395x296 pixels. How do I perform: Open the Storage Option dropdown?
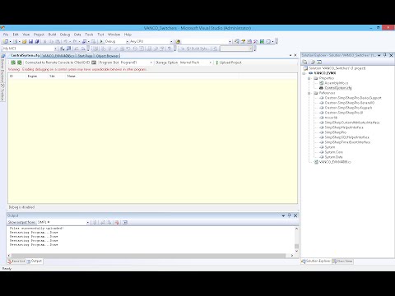[211, 62]
